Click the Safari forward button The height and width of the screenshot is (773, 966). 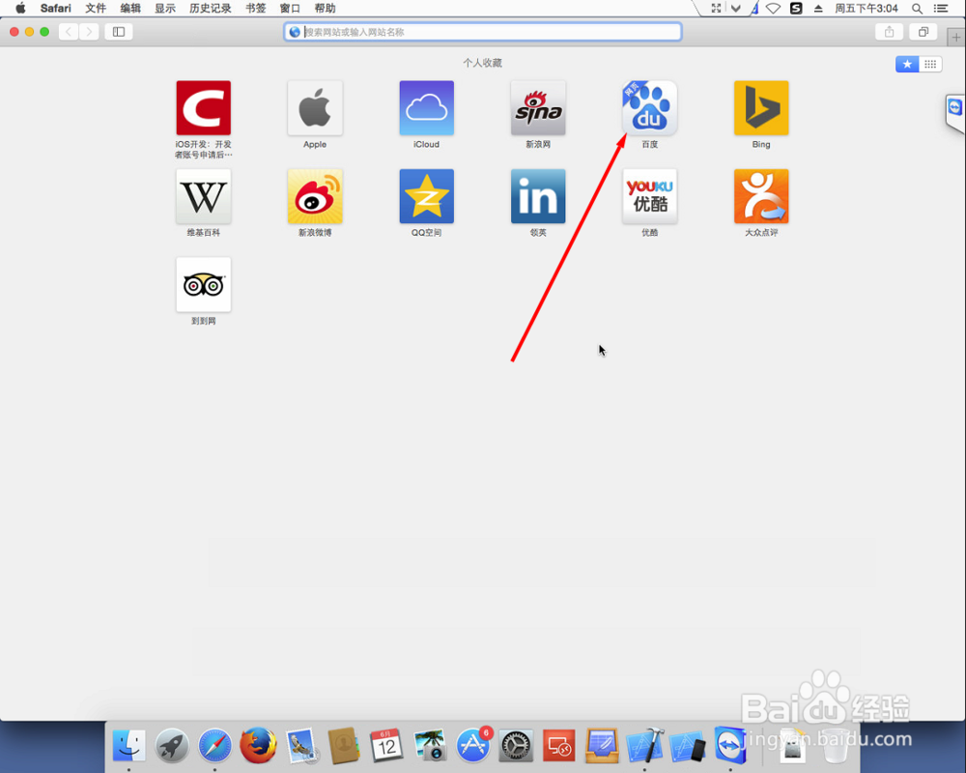point(89,32)
